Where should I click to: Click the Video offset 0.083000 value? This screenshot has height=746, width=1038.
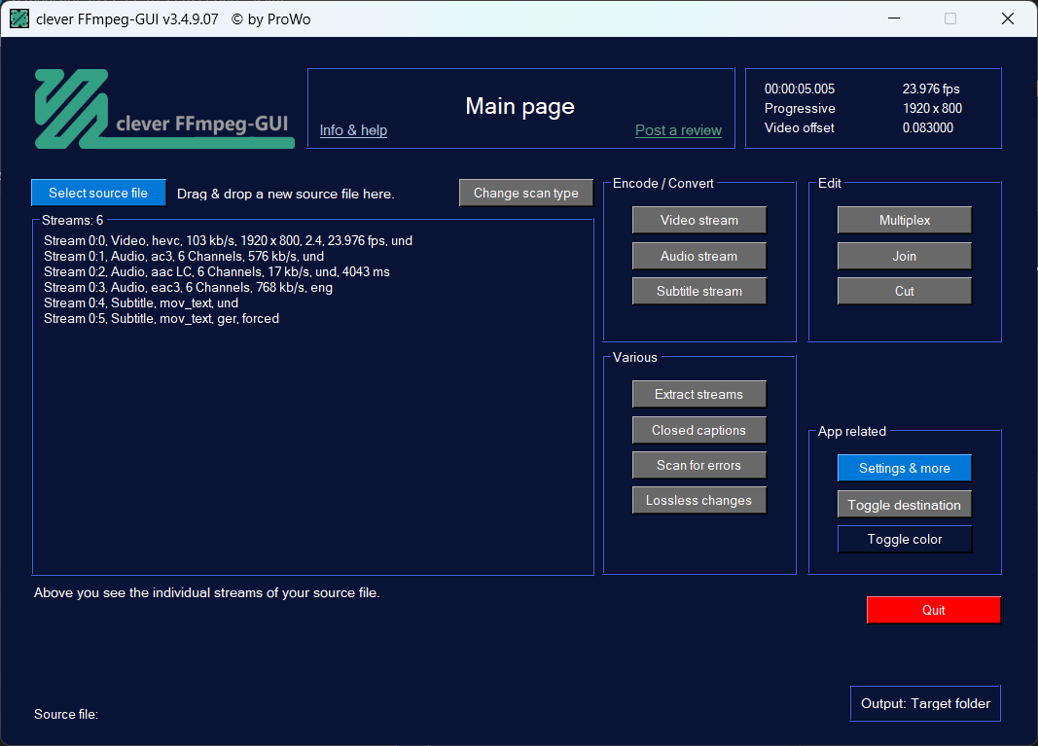[x=927, y=127]
